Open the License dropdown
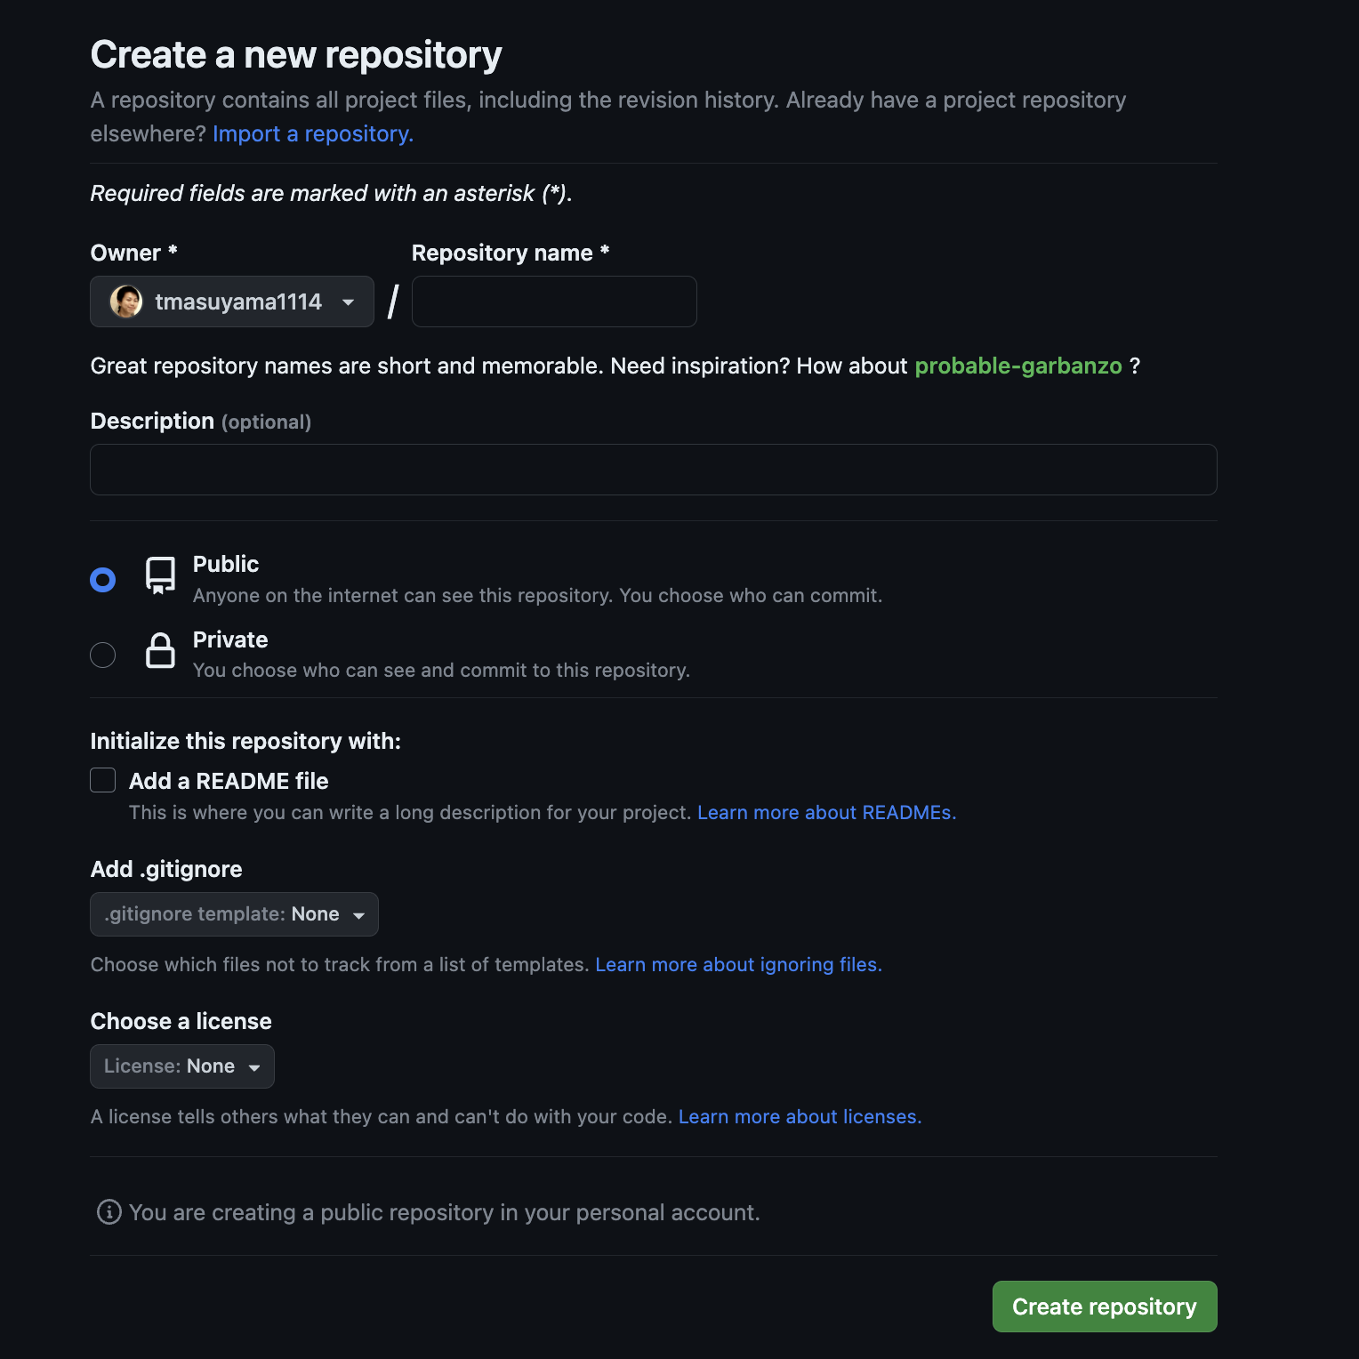The height and width of the screenshot is (1359, 1359). tap(181, 1066)
